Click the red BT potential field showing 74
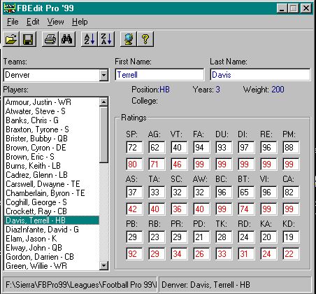 246,209
